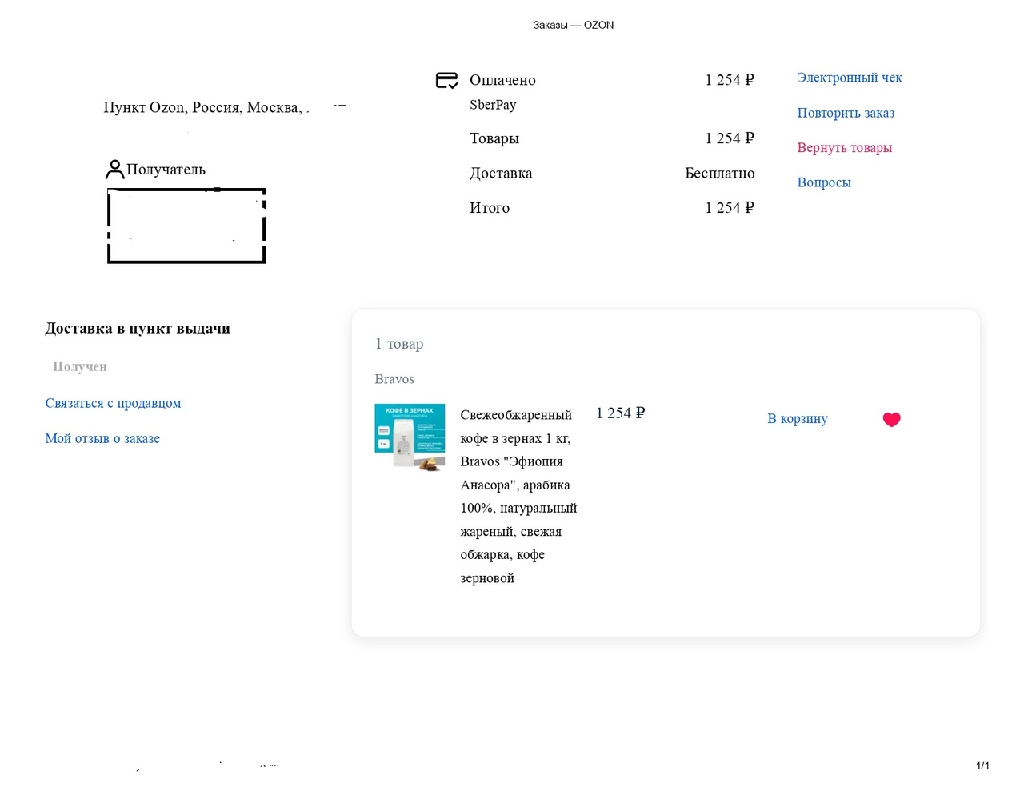
Task: Click the 1/1 page number
Action: (x=982, y=765)
